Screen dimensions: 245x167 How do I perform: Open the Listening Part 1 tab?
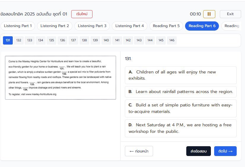[18, 26]
